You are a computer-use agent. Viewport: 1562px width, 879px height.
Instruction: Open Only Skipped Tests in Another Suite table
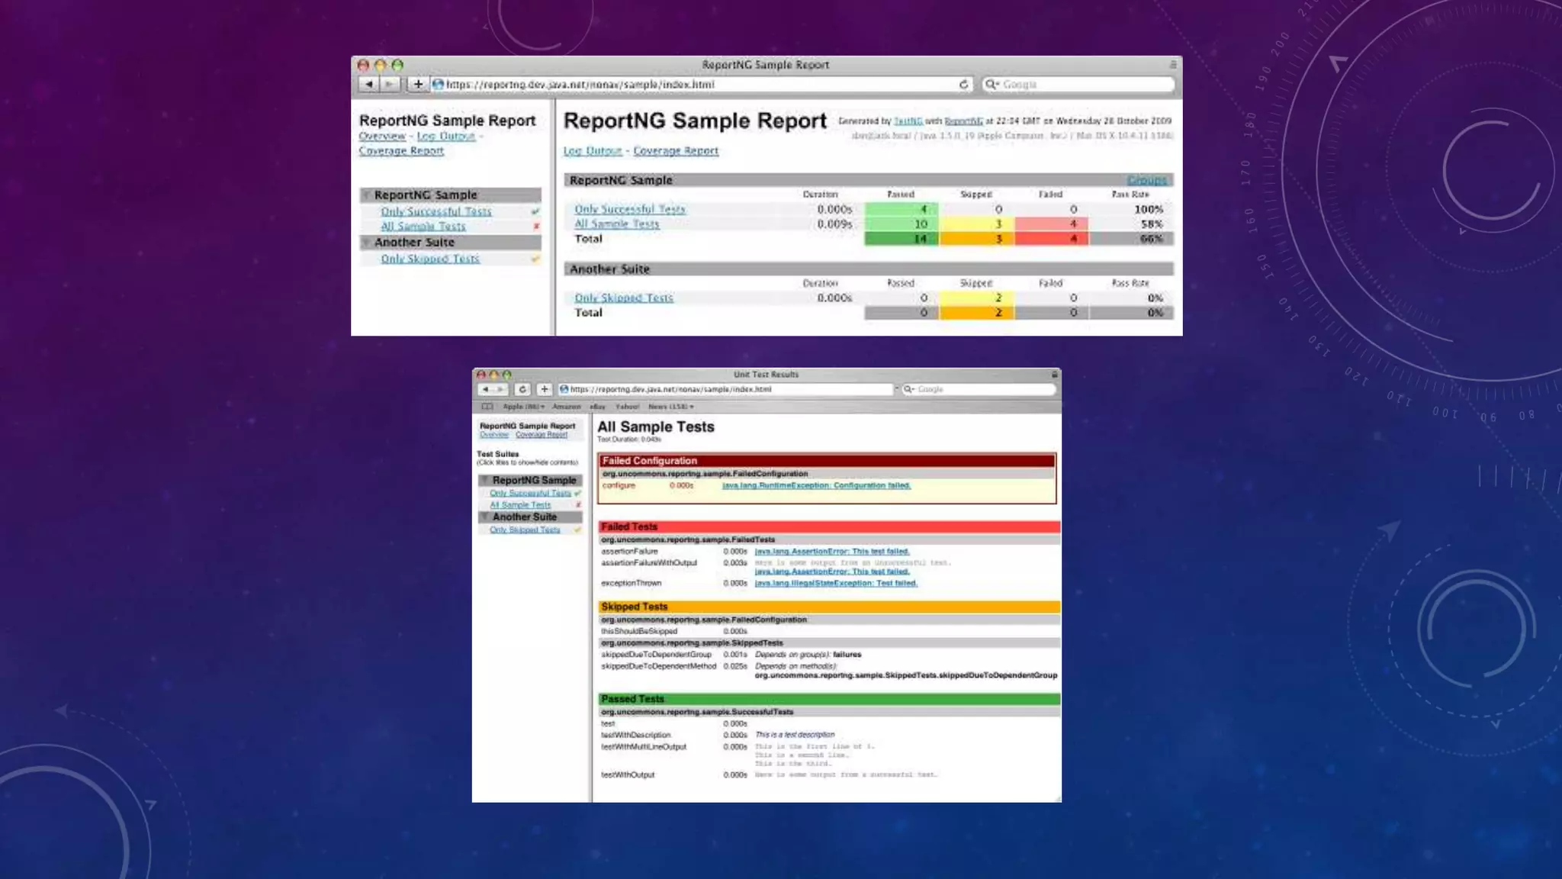tap(624, 298)
